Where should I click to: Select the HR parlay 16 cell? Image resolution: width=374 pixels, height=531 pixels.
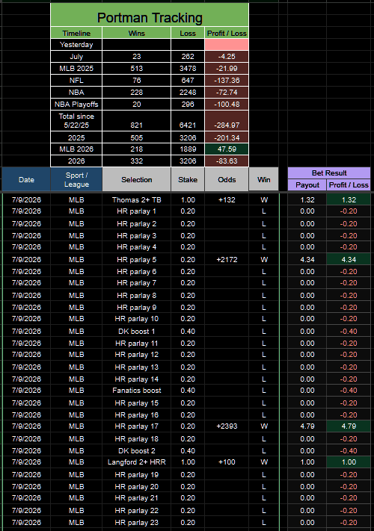point(136,414)
